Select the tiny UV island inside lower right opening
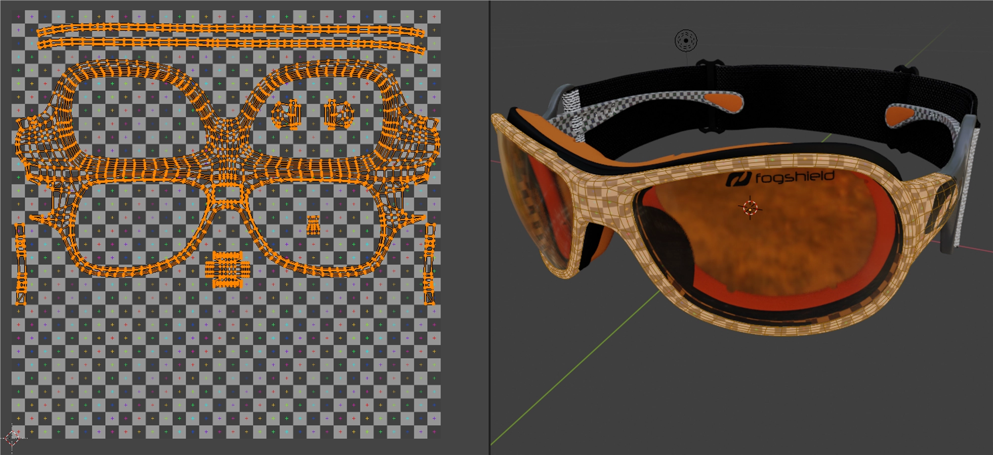This screenshot has width=993, height=455. 313,225
